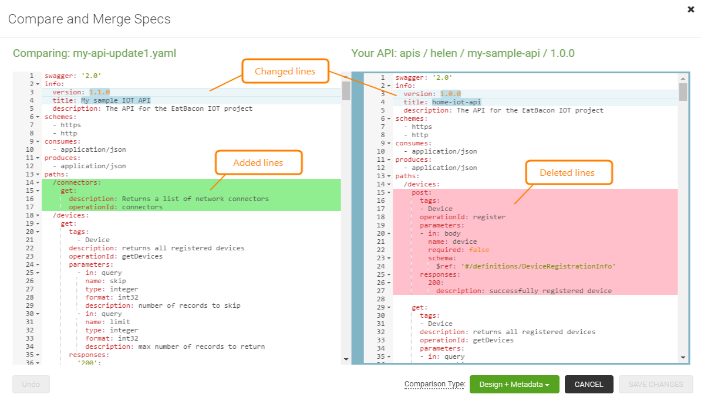Collapse body parameter fold right line 20

coord(389,233)
